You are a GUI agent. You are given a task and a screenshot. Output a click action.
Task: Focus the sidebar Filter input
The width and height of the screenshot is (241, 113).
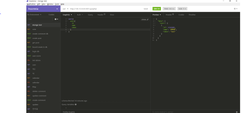(40, 19)
